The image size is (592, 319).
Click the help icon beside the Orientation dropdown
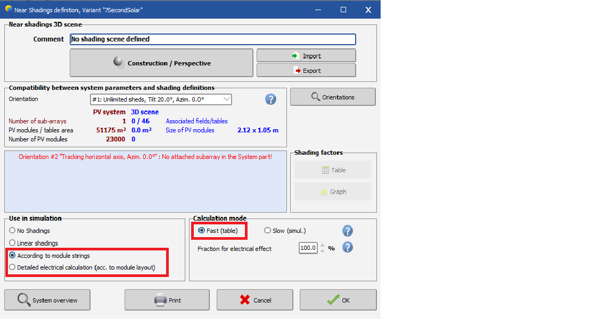tap(270, 99)
